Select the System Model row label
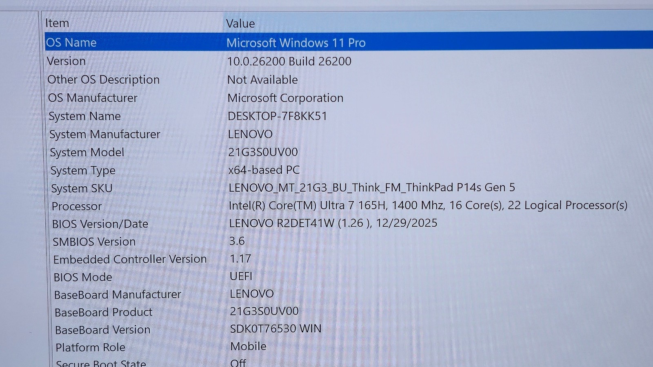This screenshot has height=367, width=653. [x=87, y=152]
